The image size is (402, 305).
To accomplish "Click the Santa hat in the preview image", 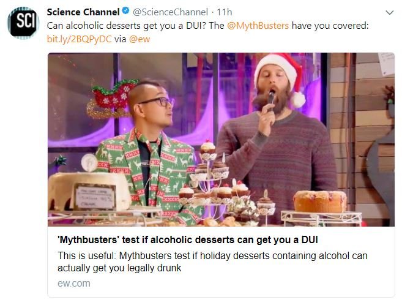I will [x=280, y=72].
